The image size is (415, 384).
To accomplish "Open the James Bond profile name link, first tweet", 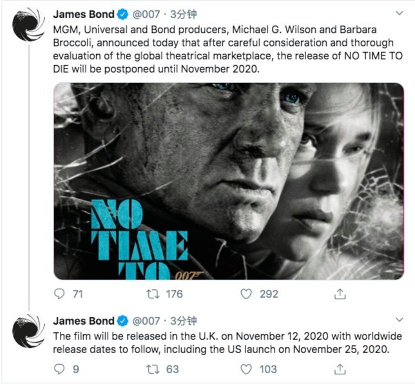I will tap(83, 14).
